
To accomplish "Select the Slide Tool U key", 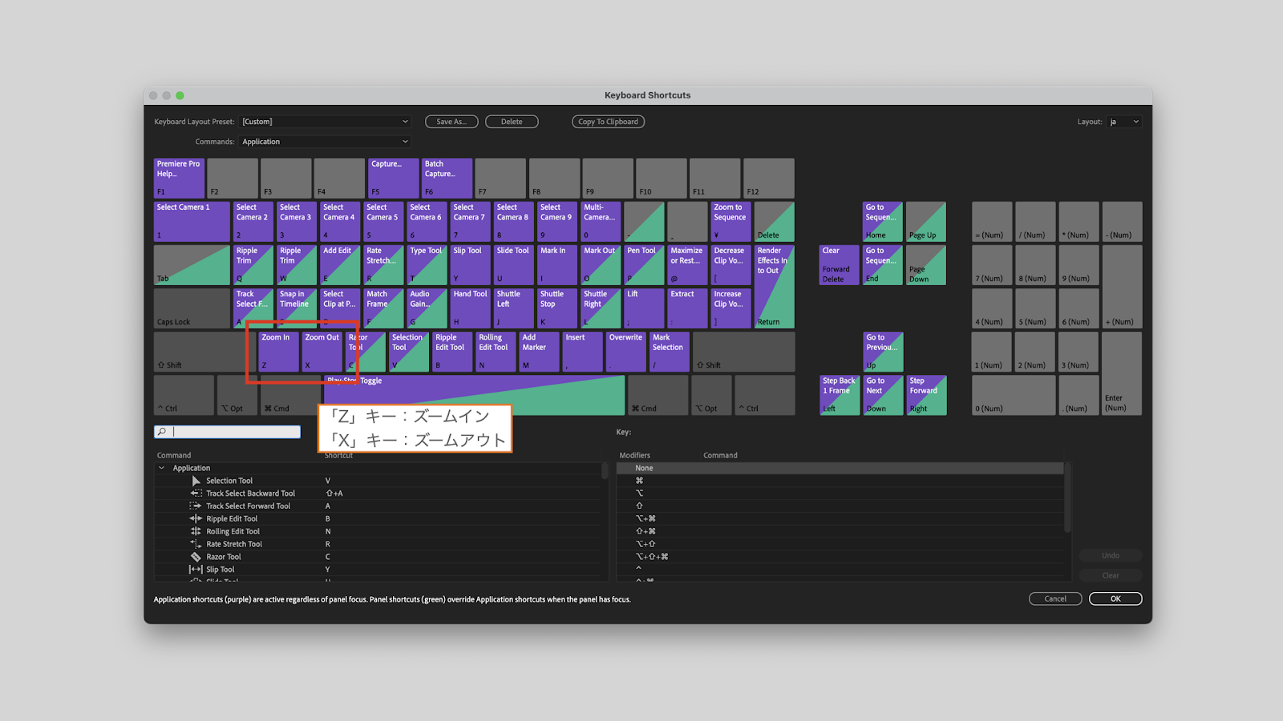I will coord(513,265).
